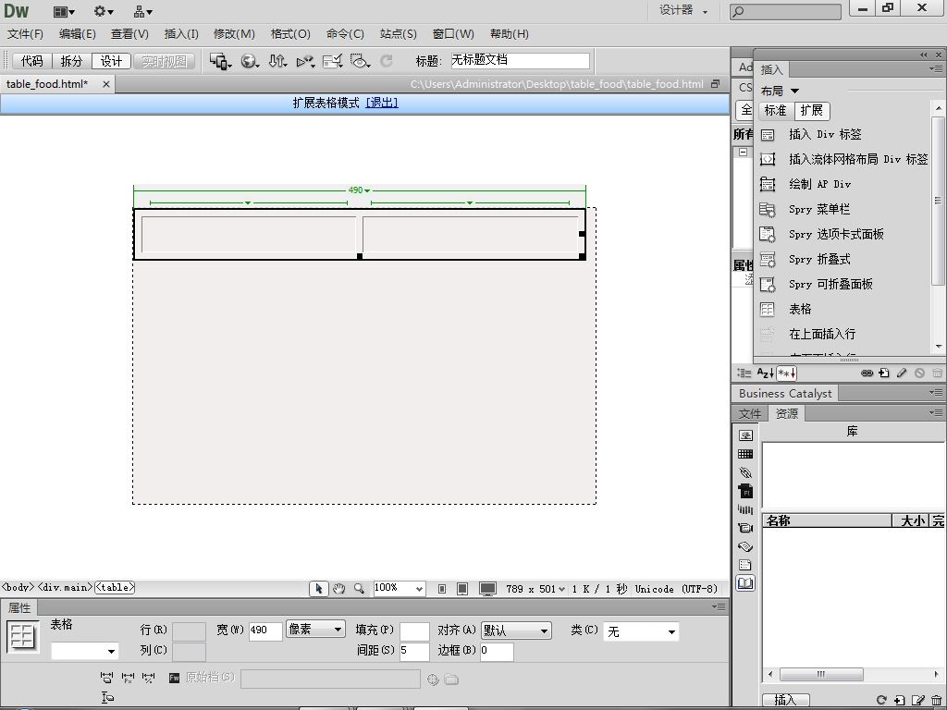Switch to 代码 code view
This screenshot has width=947, height=710.
[32, 61]
